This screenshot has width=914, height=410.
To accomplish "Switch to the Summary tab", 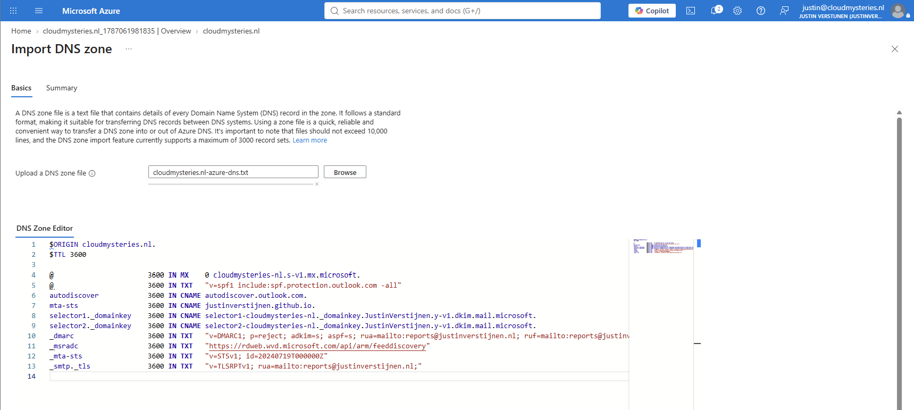I will [62, 88].
